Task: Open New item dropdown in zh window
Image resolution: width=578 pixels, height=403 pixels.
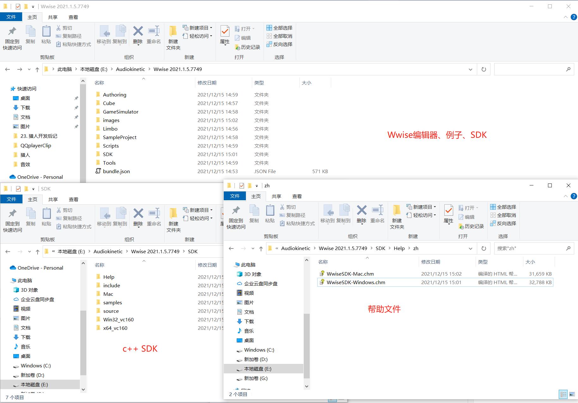Action: 421,207
